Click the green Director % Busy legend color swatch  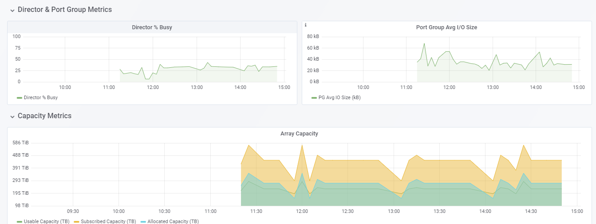(20, 97)
